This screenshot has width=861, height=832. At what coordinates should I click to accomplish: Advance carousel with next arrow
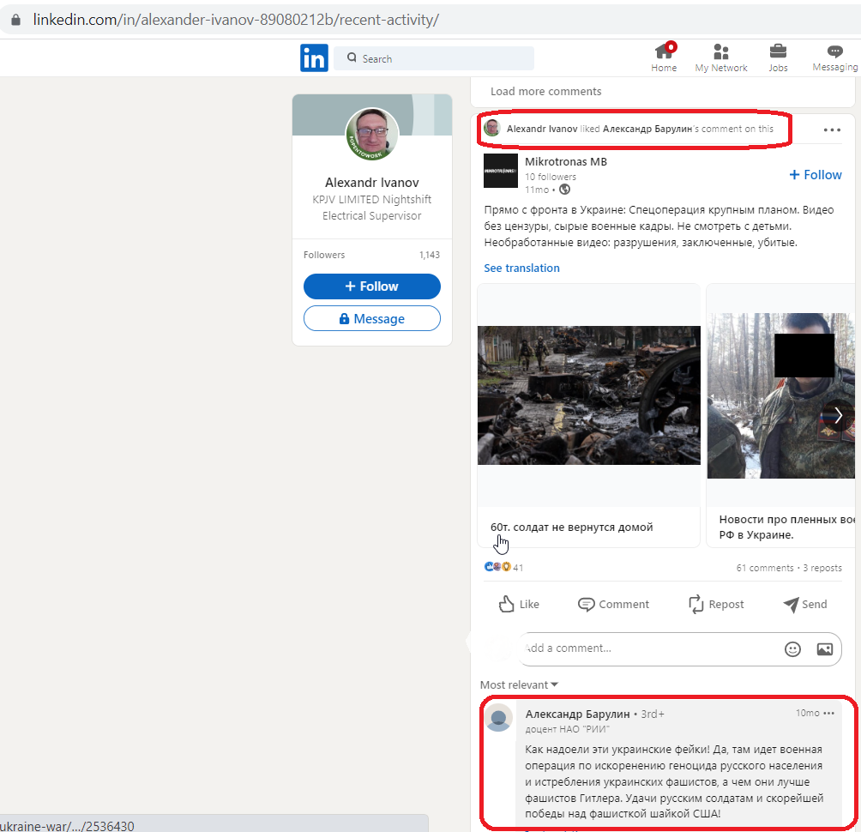tap(838, 415)
